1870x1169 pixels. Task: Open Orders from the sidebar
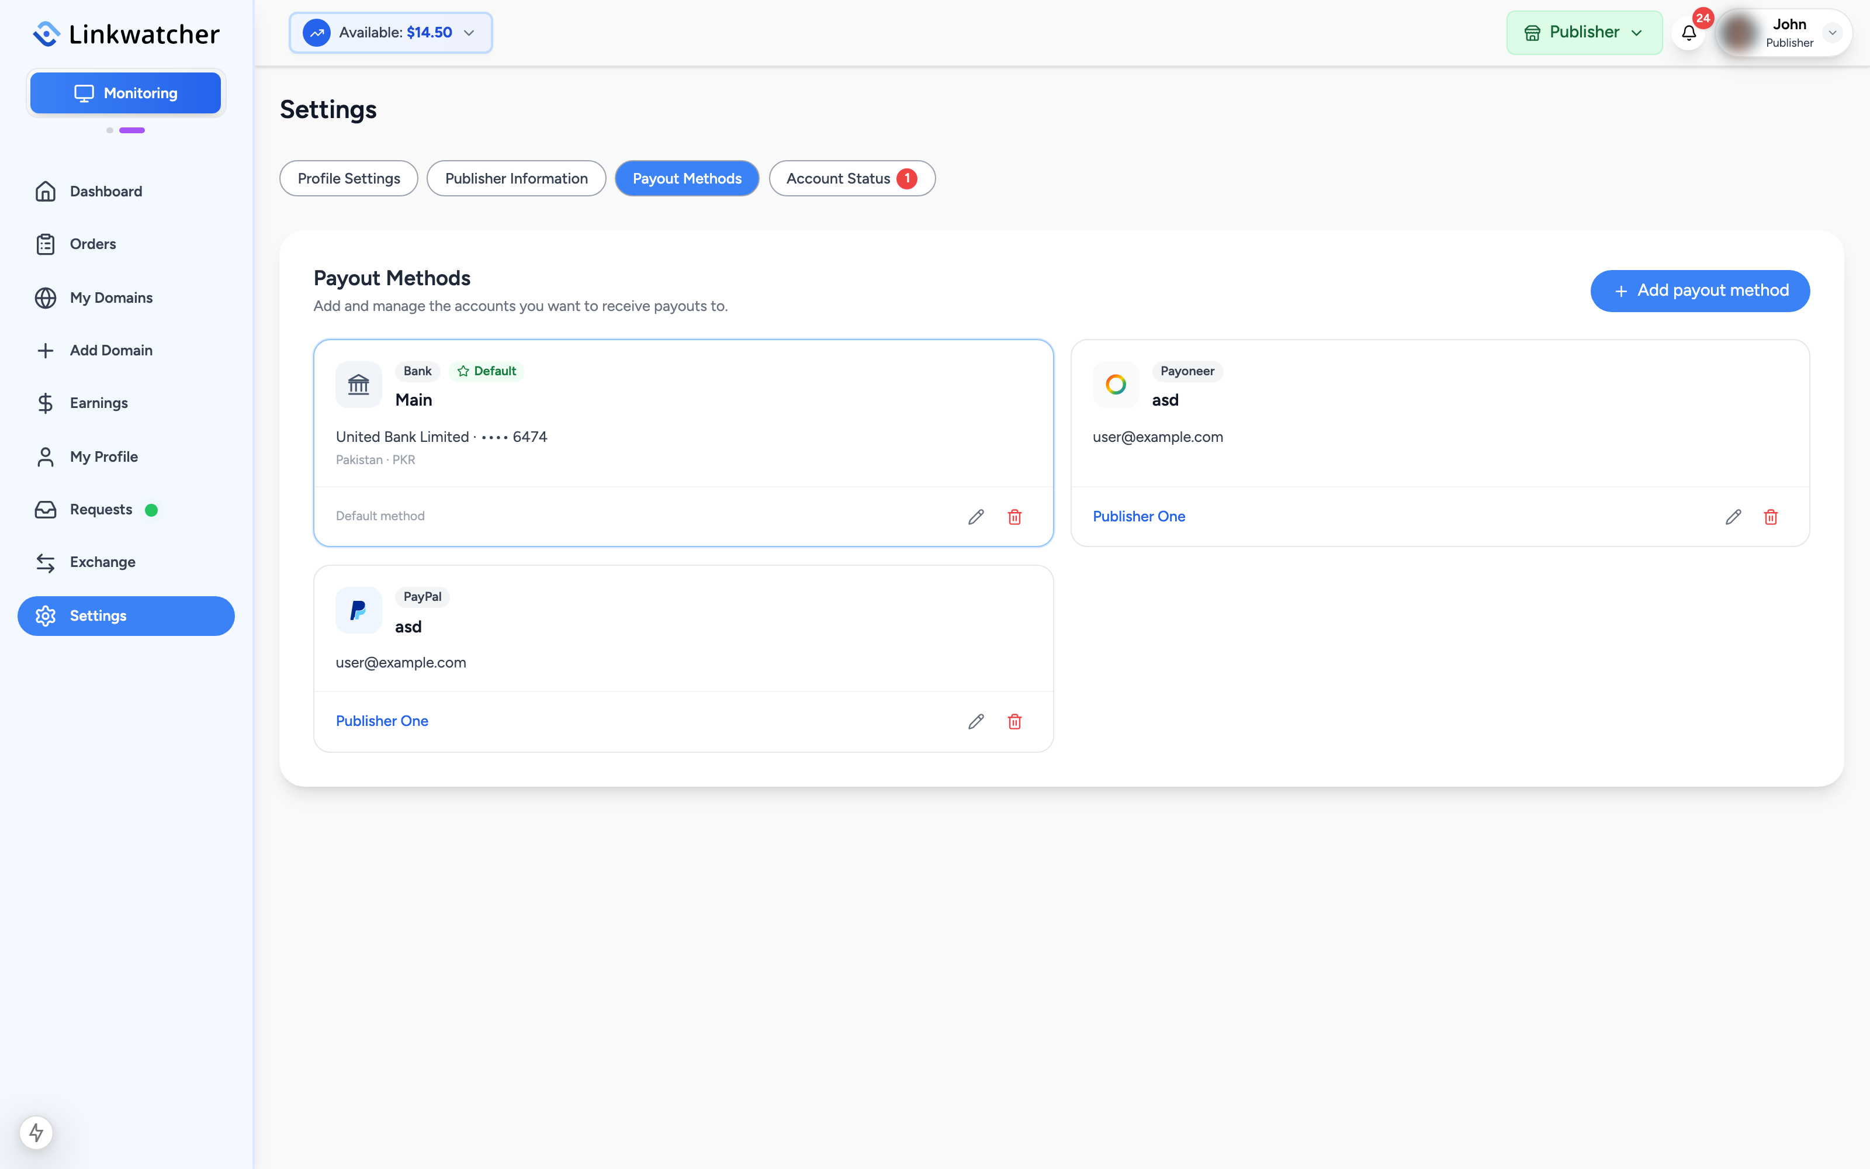(x=126, y=244)
